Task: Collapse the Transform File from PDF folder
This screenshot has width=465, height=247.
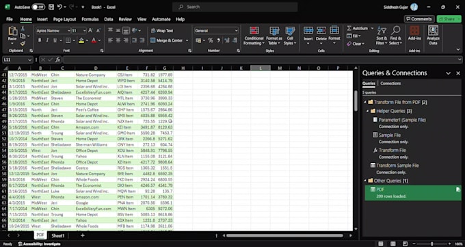Action: tap(365, 102)
